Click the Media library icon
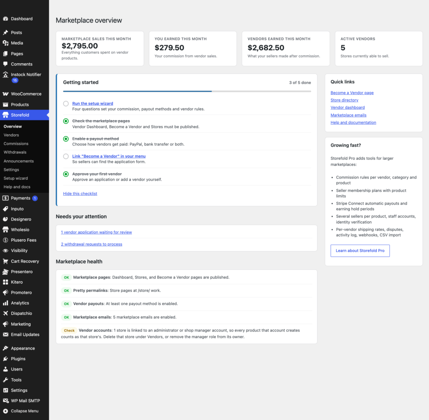The height and width of the screenshot is (420, 429). [5, 43]
